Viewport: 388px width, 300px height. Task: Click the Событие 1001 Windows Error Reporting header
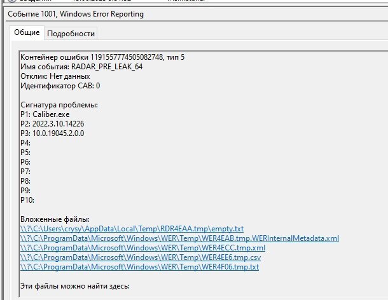[x=75, y=13]
